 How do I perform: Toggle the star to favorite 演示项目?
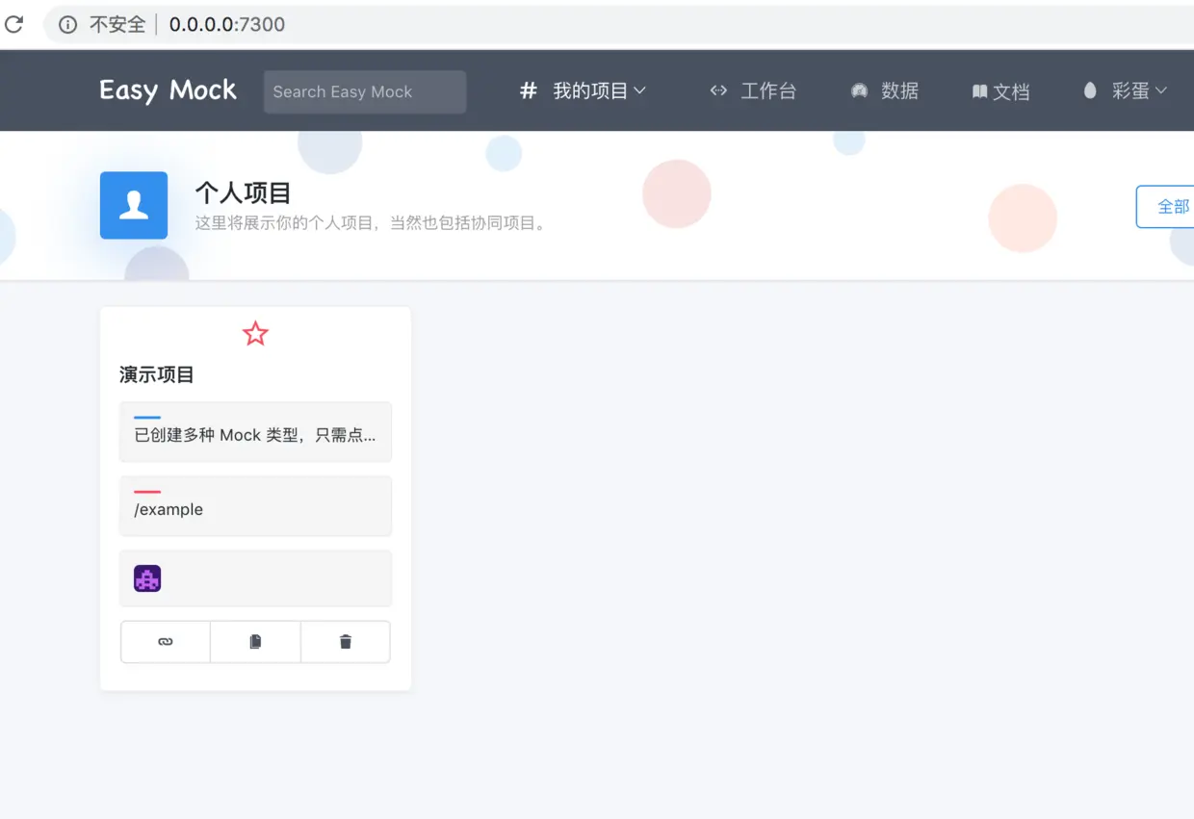pyautogui.click(x=254, y=333)
